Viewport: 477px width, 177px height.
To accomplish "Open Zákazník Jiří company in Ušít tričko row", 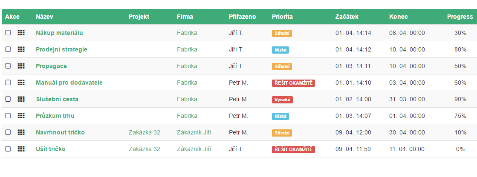I will 194,149.
